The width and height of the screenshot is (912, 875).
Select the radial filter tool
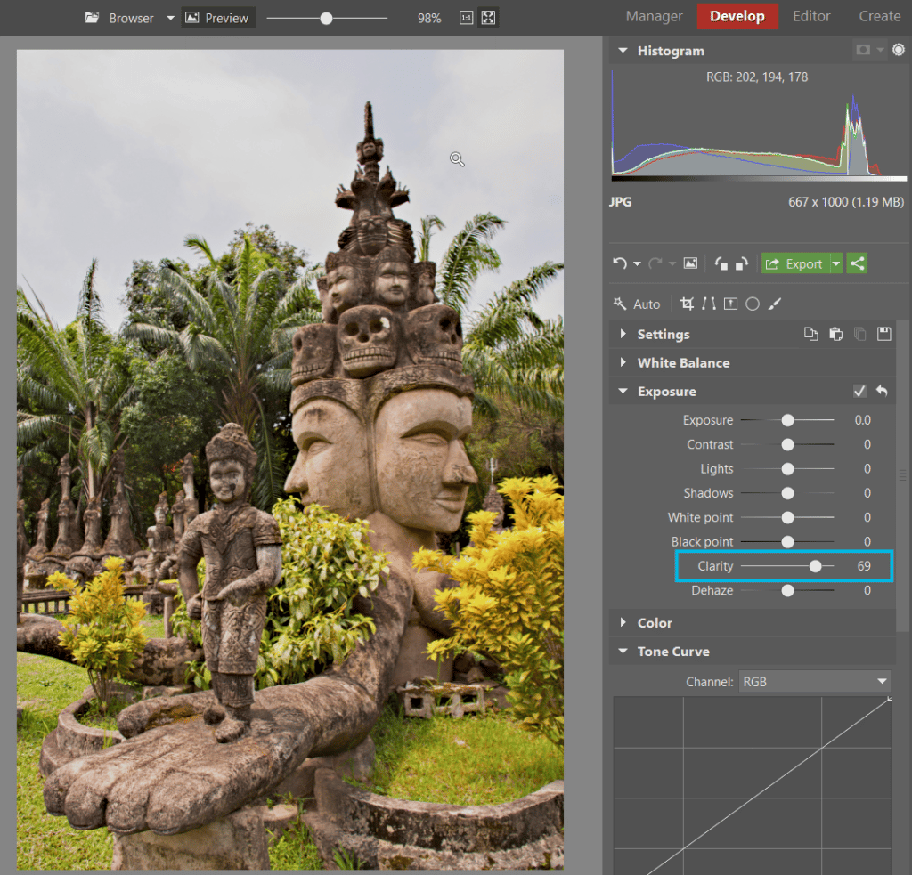point(753,304)
